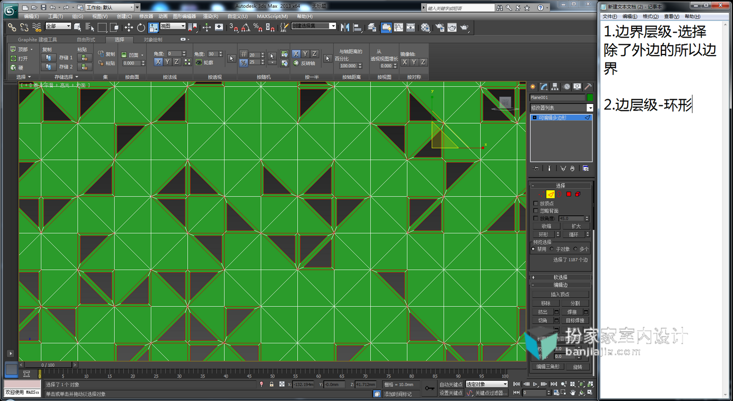Collapse the 编辑边 rollout

pos(561,285)
